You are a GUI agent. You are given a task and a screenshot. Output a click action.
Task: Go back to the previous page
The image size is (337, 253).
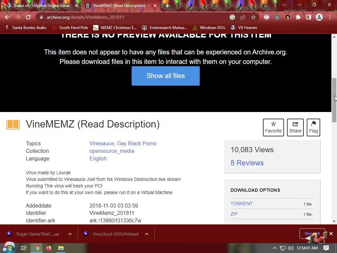tap(7, 17)
